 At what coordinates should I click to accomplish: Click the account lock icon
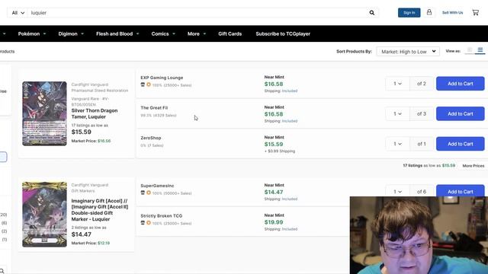pos(429,12)
